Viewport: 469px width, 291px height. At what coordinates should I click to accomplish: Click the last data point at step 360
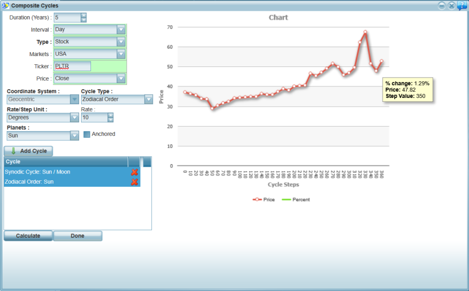(x=382, y=61)
